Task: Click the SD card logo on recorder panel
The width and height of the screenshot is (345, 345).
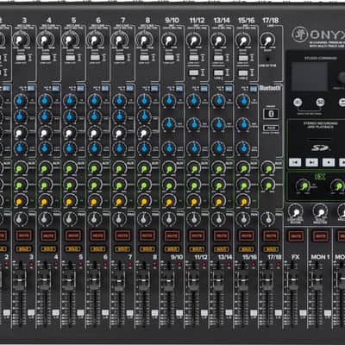Action: tap(321, 148)
